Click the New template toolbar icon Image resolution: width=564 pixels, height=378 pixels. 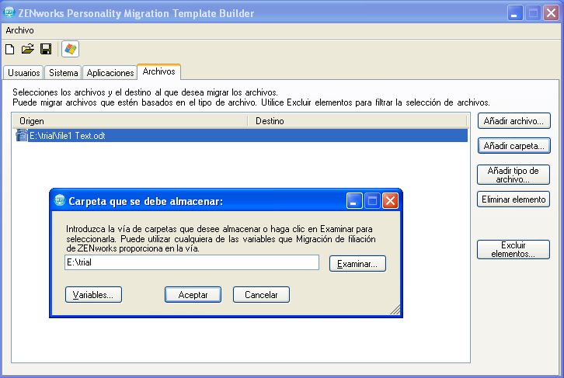[10, 49]
